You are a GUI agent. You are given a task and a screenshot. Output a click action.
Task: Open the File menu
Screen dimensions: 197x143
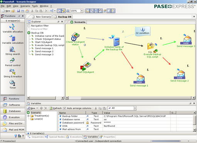coord(2,6)
